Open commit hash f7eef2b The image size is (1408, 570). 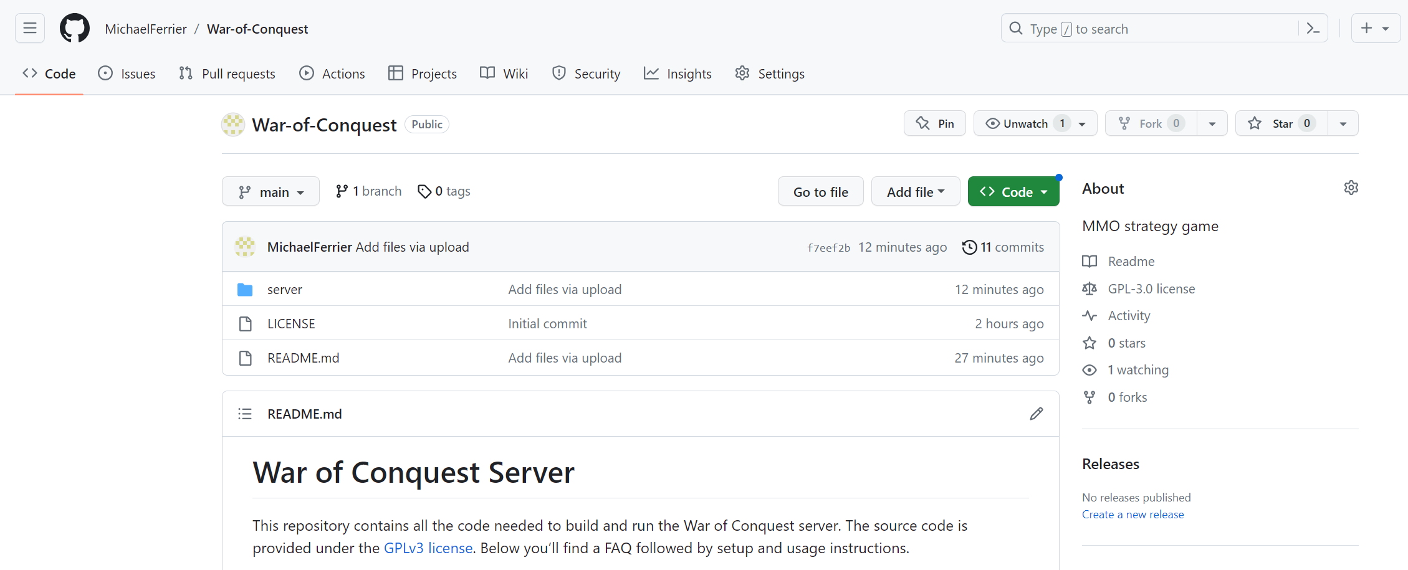[x=828, y=248]
